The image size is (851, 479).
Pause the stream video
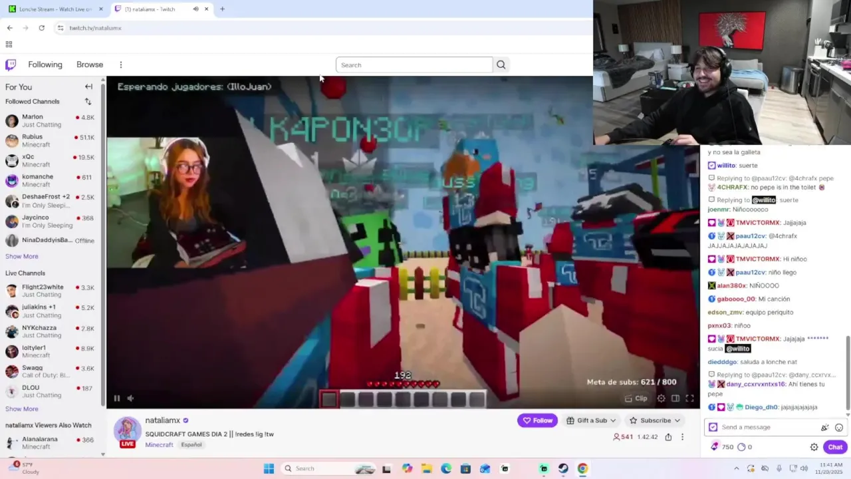click(x=116, y=399)
